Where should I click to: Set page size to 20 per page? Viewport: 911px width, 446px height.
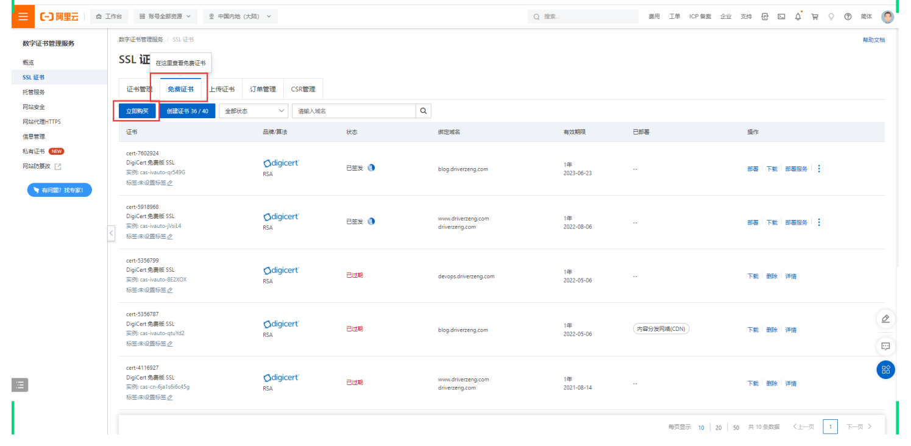[718, 428]
